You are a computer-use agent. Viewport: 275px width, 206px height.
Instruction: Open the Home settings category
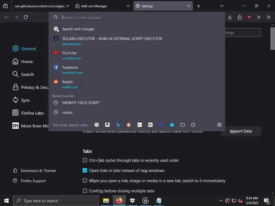pyautogui.click(x=23, y=61)
